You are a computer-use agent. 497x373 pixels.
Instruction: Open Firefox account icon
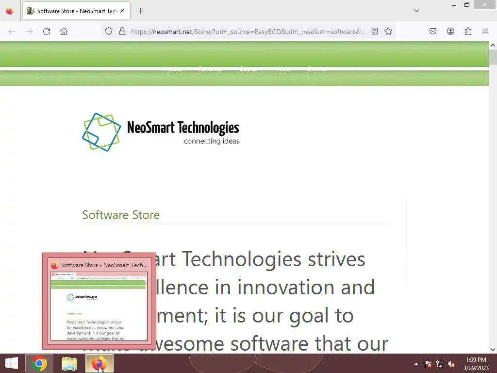pos(450,32)
